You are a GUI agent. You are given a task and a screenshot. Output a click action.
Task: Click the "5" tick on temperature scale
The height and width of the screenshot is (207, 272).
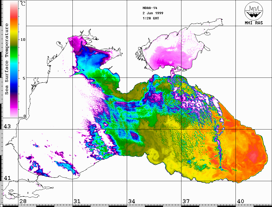[x=24, y=78]
